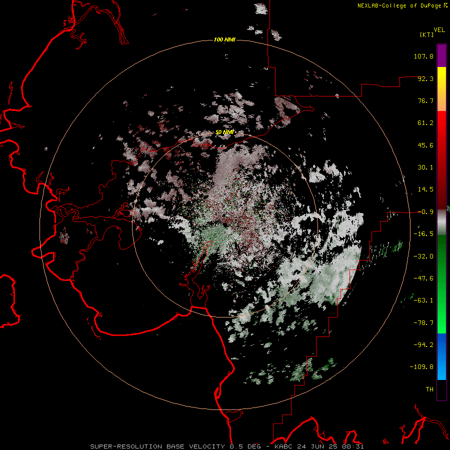Click the -78.7 velocity scale value
450x450 pixels.
click(x=423, y=323)
